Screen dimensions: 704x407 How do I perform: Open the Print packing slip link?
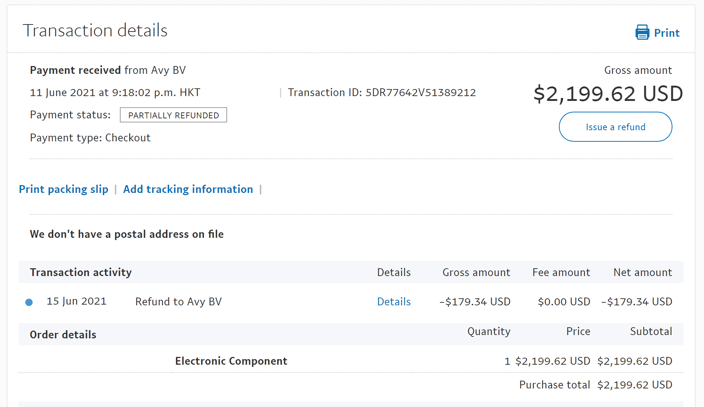[63, 189]
